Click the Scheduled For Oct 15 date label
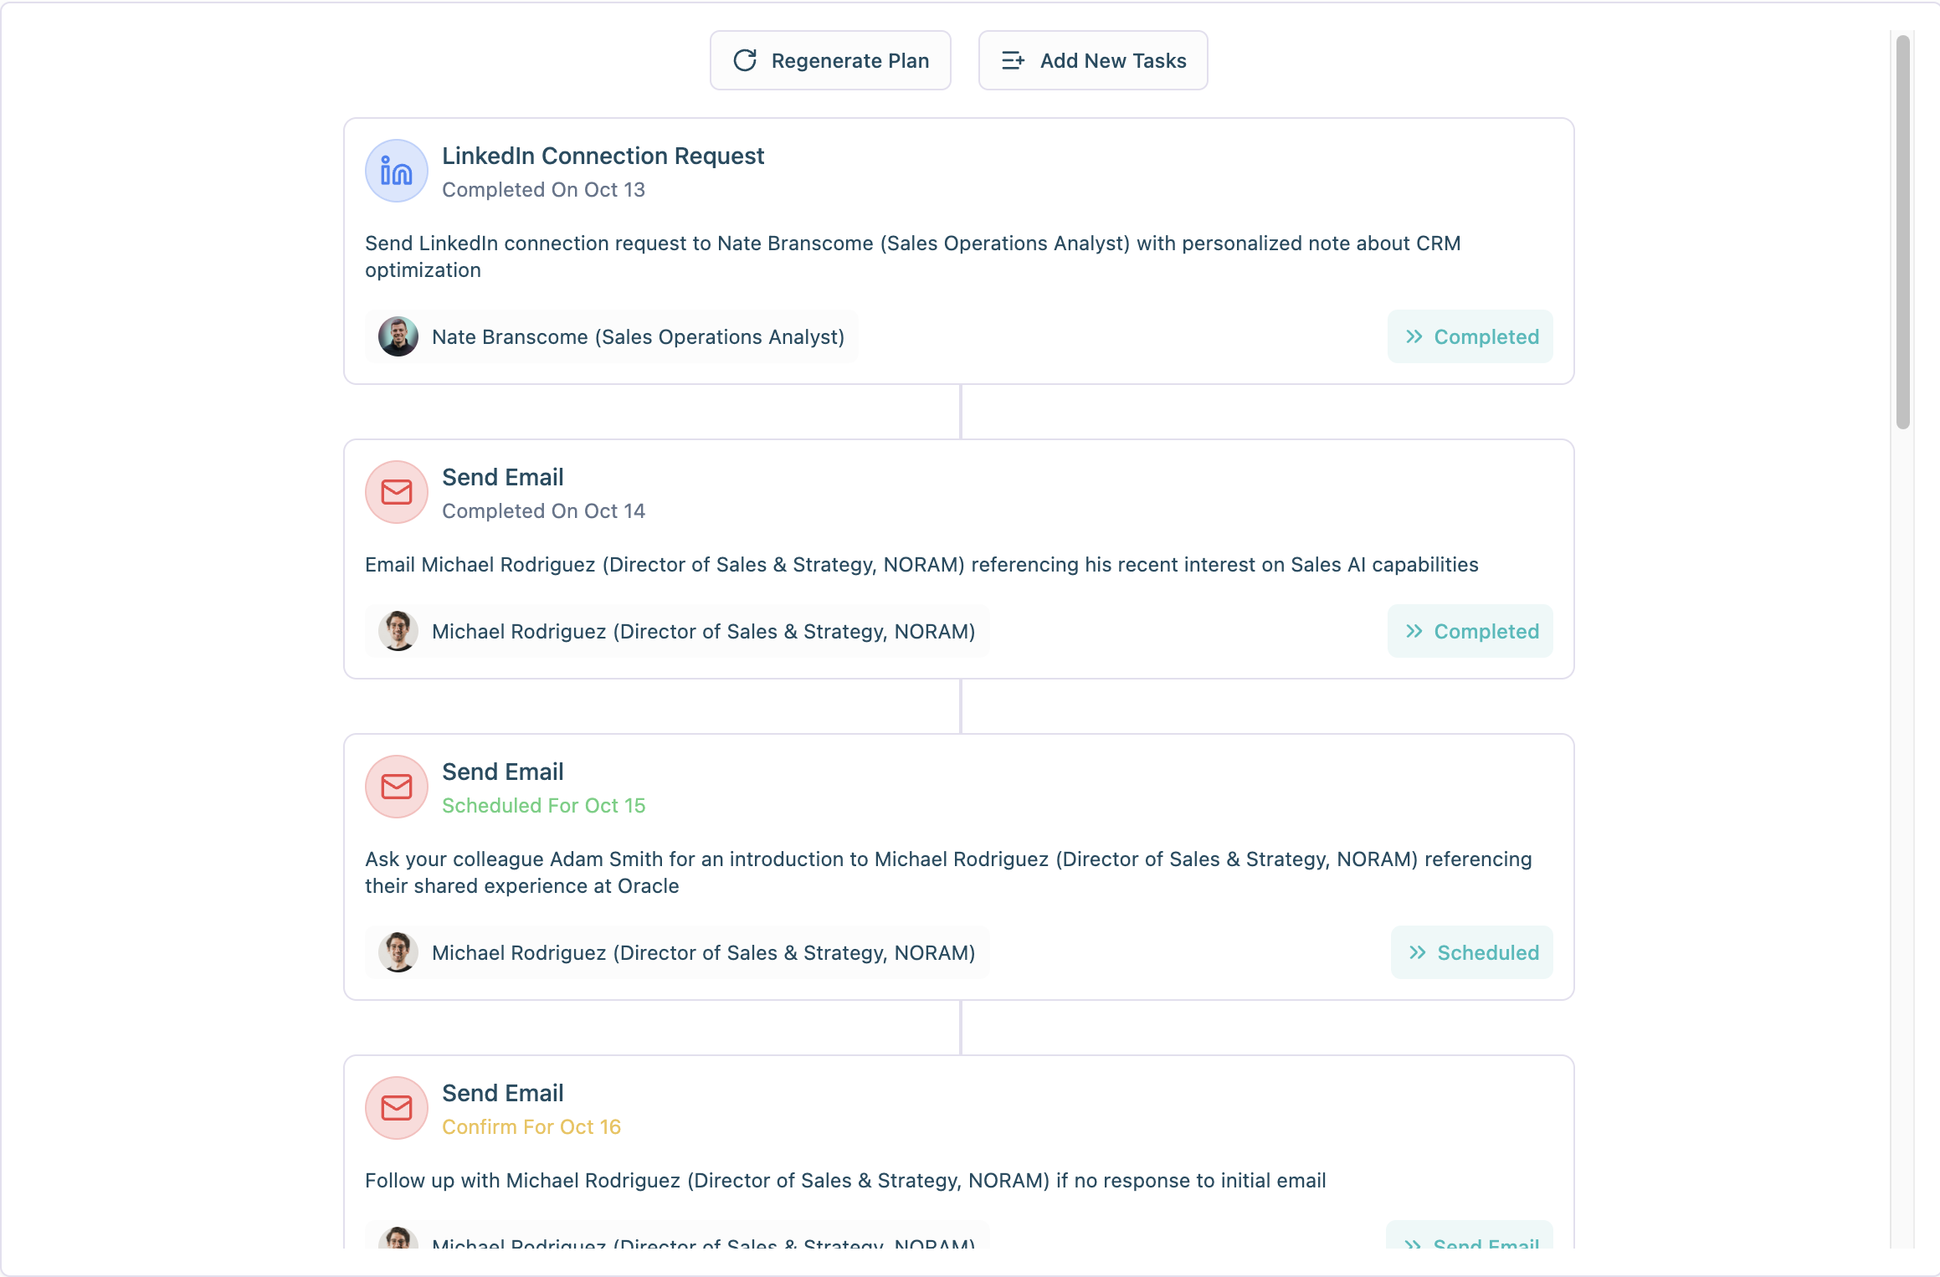The width and height of the screenshot is (1940, 1277). tap(543, 805)
